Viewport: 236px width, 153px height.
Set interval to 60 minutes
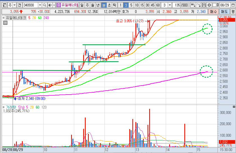pos(158,5)
